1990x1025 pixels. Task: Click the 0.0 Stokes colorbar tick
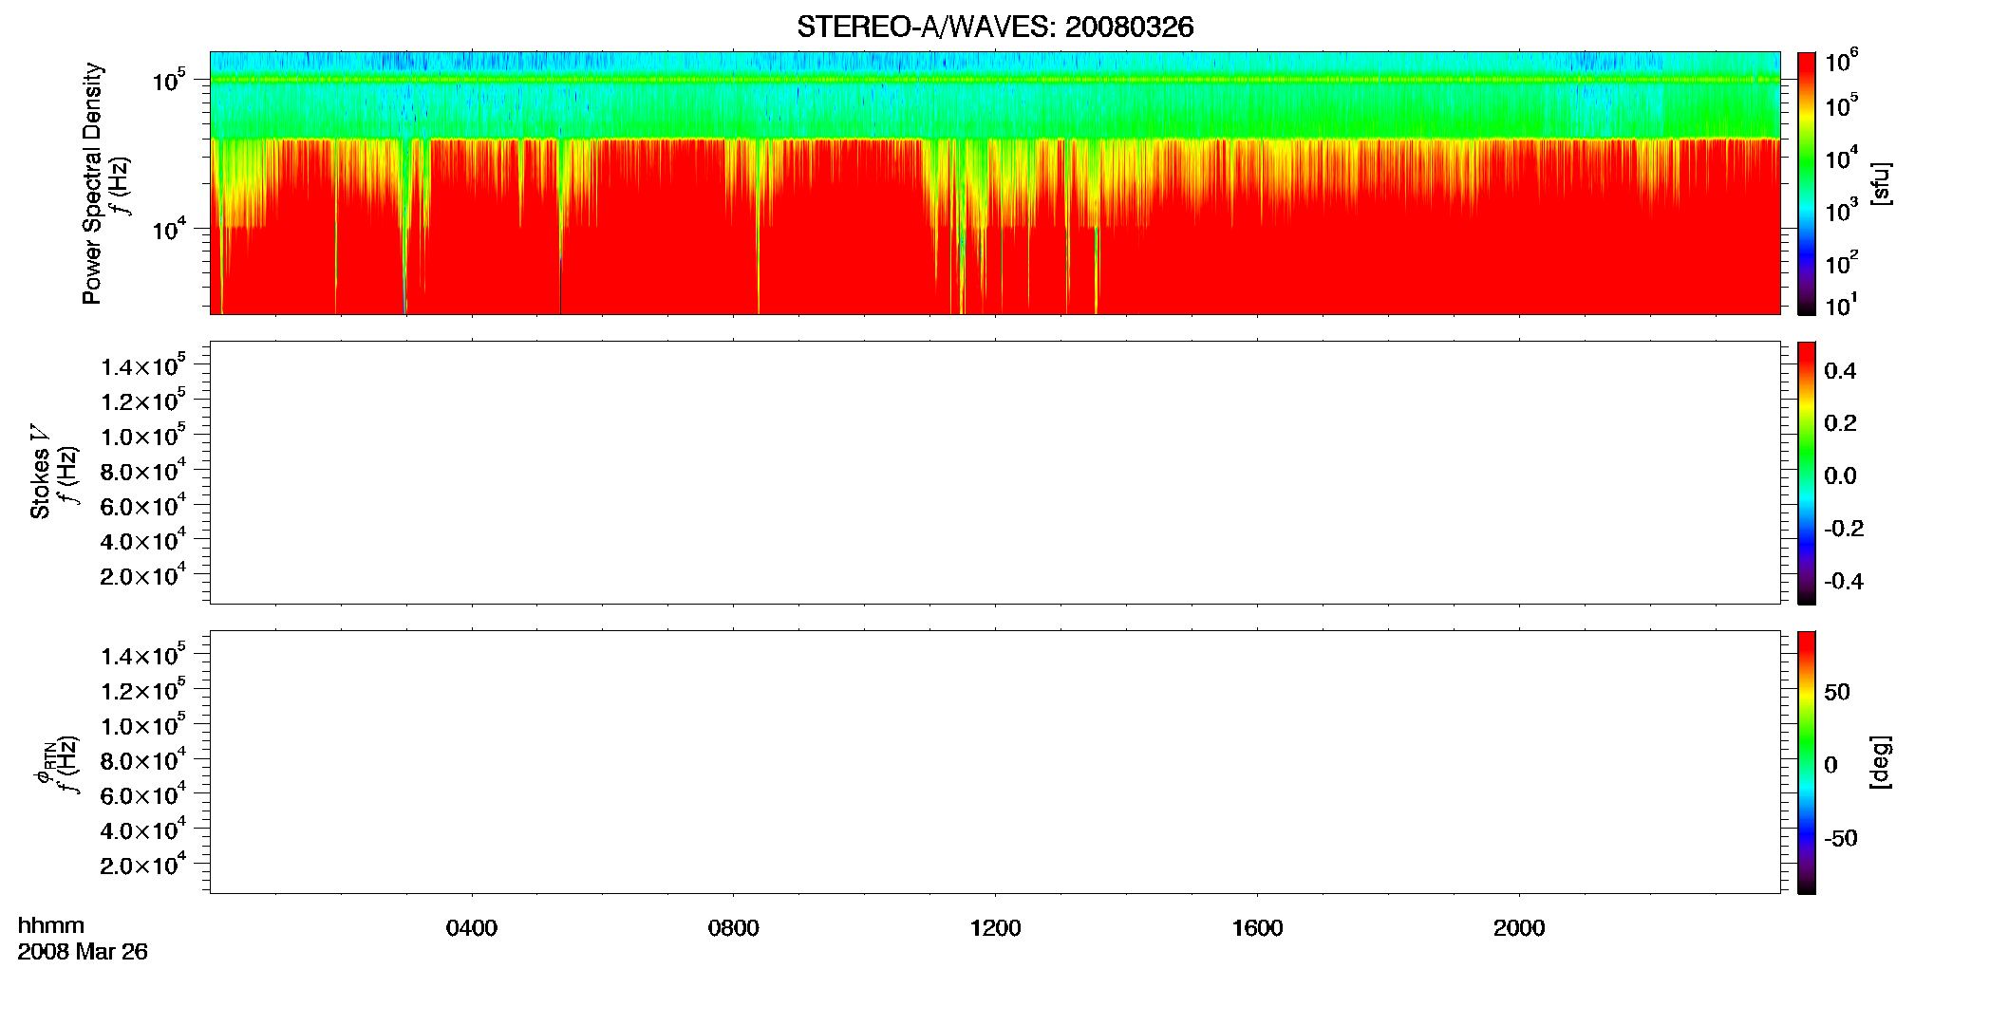(x=1840, y=475)
